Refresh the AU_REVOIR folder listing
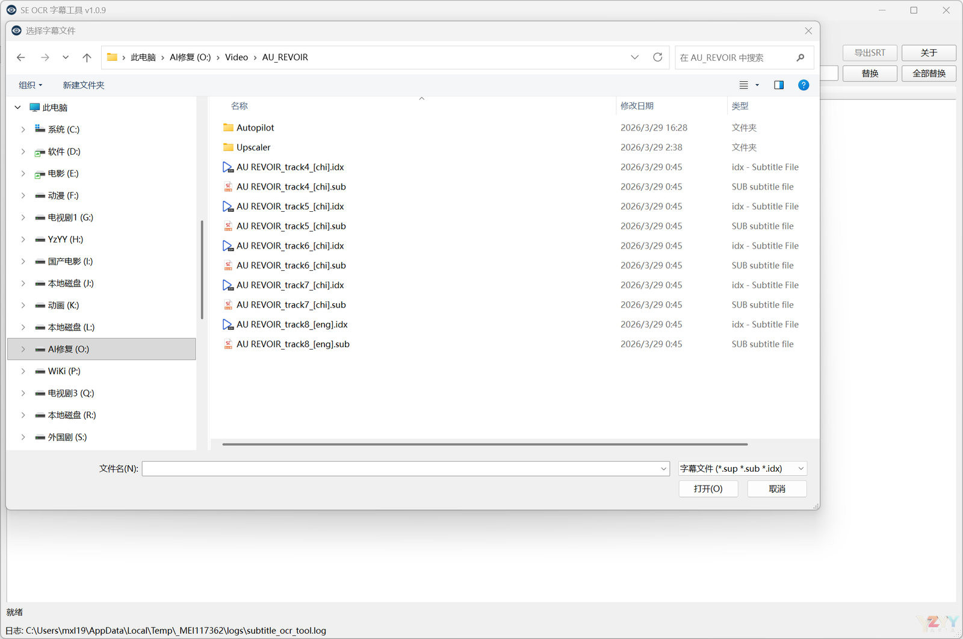The width and height of the screenshot is (963, 639). pos(657,57)
